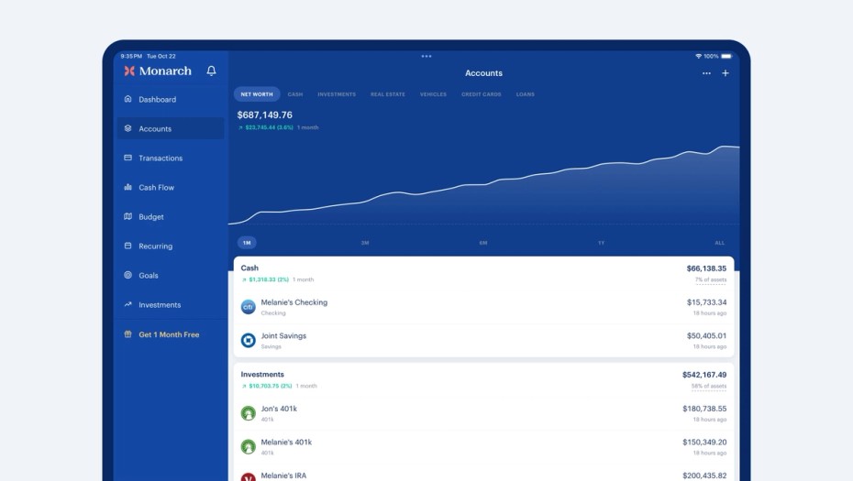Switch to the Investments tab

pos(337,94)
